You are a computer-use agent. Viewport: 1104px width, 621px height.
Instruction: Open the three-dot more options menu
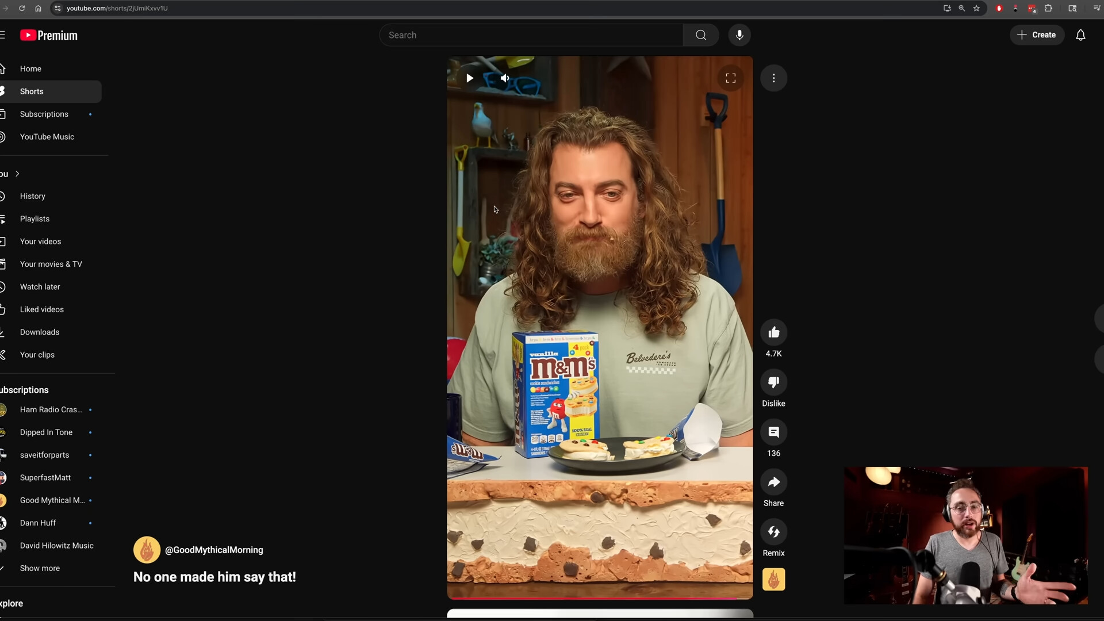pyautogui.click(x=773, y=78)
